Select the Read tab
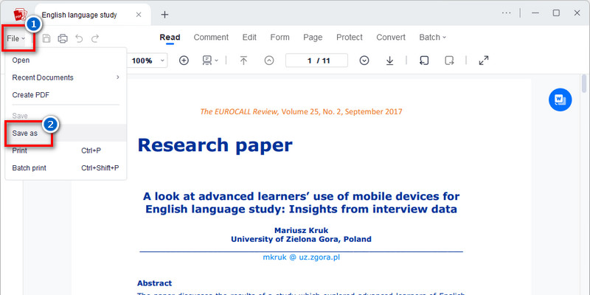 point(170,38)
